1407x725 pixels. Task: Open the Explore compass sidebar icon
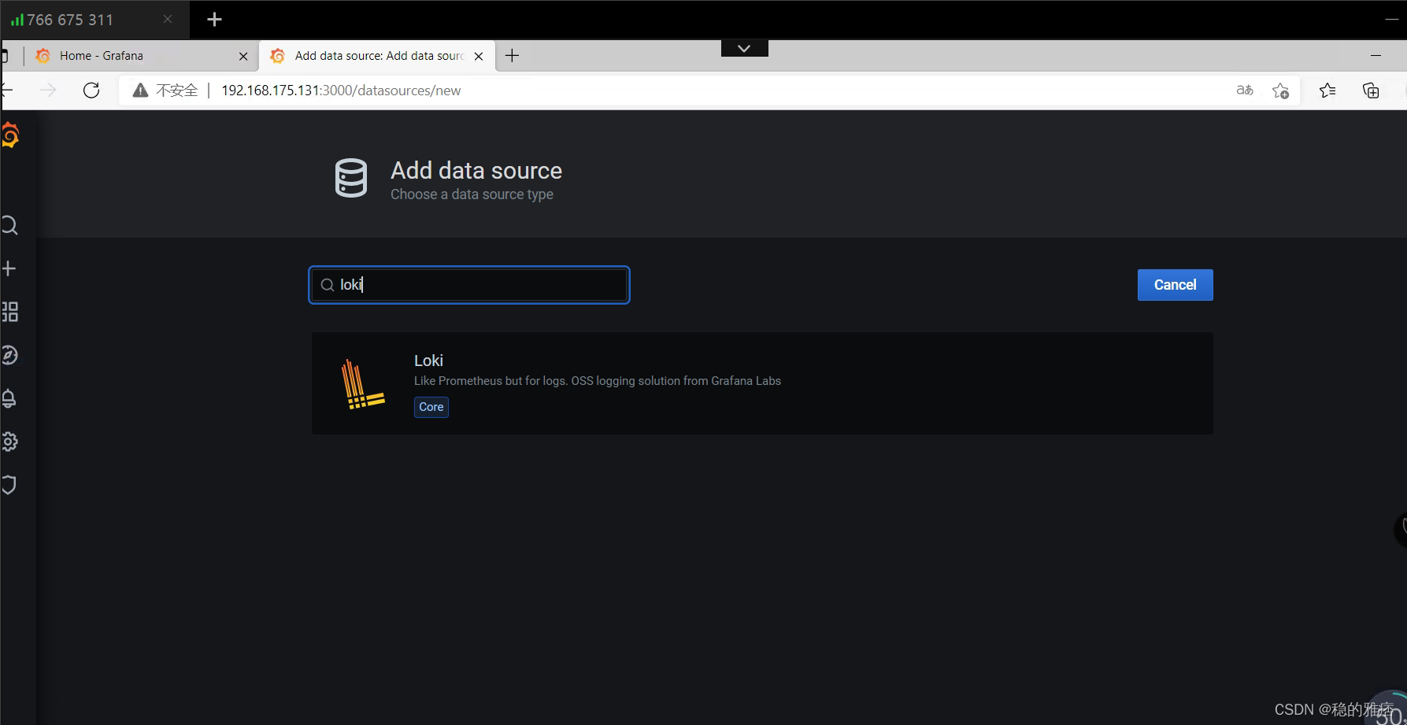tap(9, 355)
